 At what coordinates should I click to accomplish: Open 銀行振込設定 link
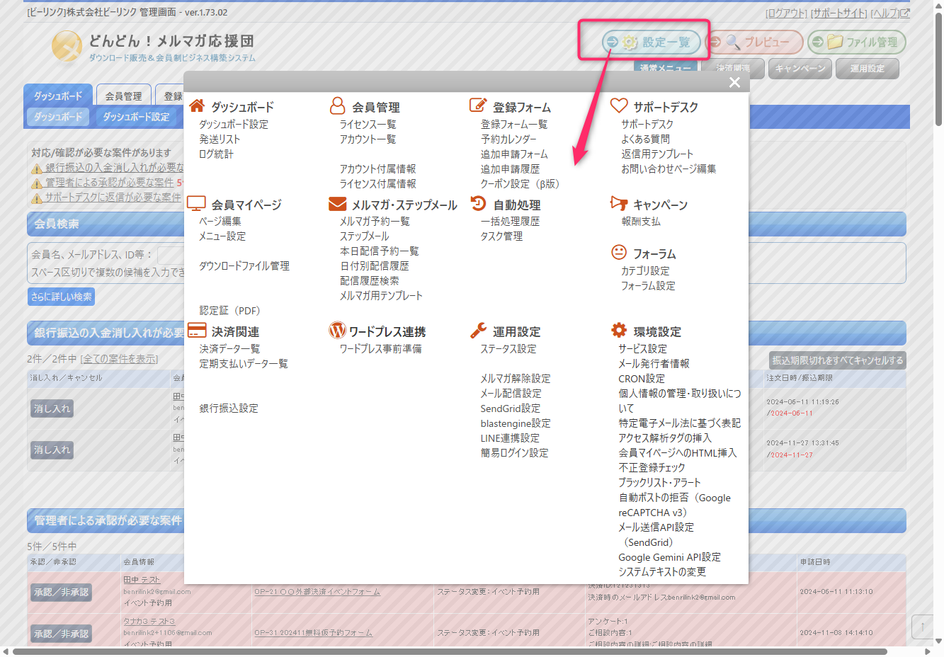229,409
